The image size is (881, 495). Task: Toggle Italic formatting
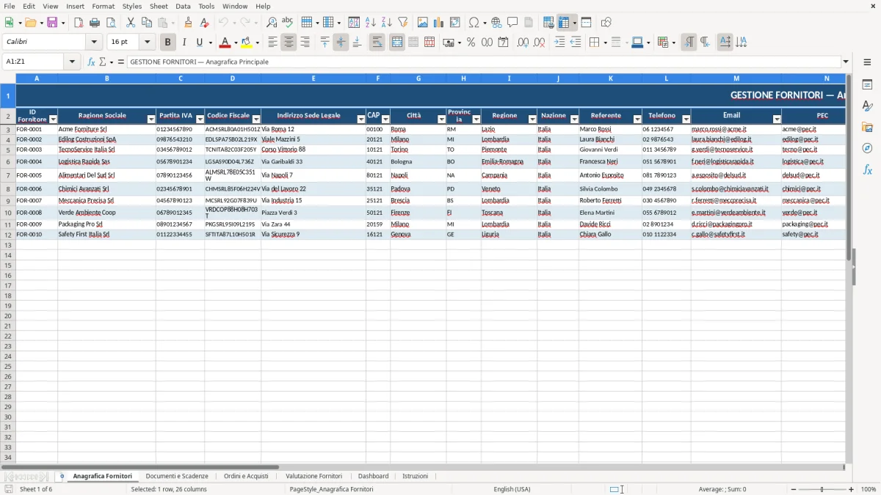[184, 43]
